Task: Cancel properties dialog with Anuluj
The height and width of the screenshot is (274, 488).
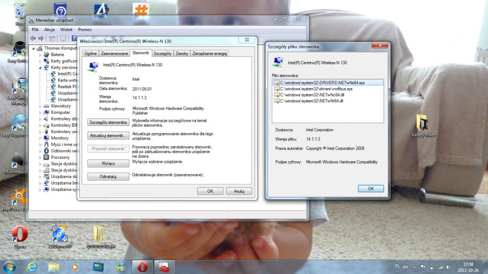Action: (x=239, y=191)
